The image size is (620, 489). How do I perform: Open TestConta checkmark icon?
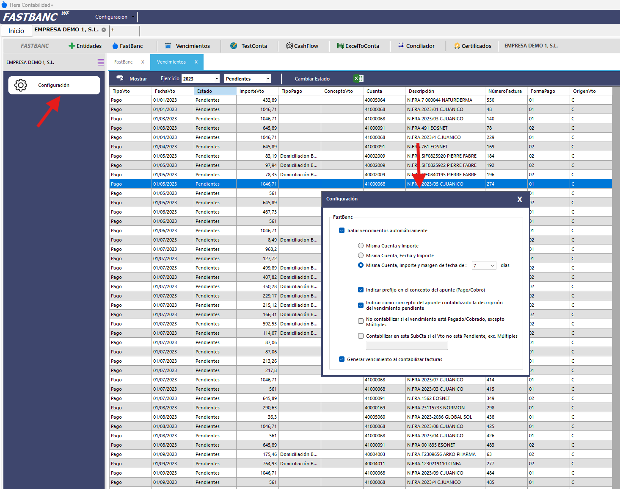click(x=234, y=46)
